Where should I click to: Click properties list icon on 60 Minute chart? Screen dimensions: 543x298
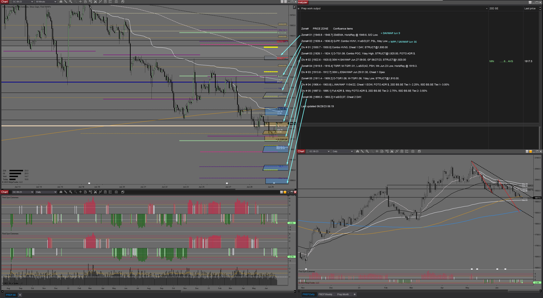[x=110, y=2]
